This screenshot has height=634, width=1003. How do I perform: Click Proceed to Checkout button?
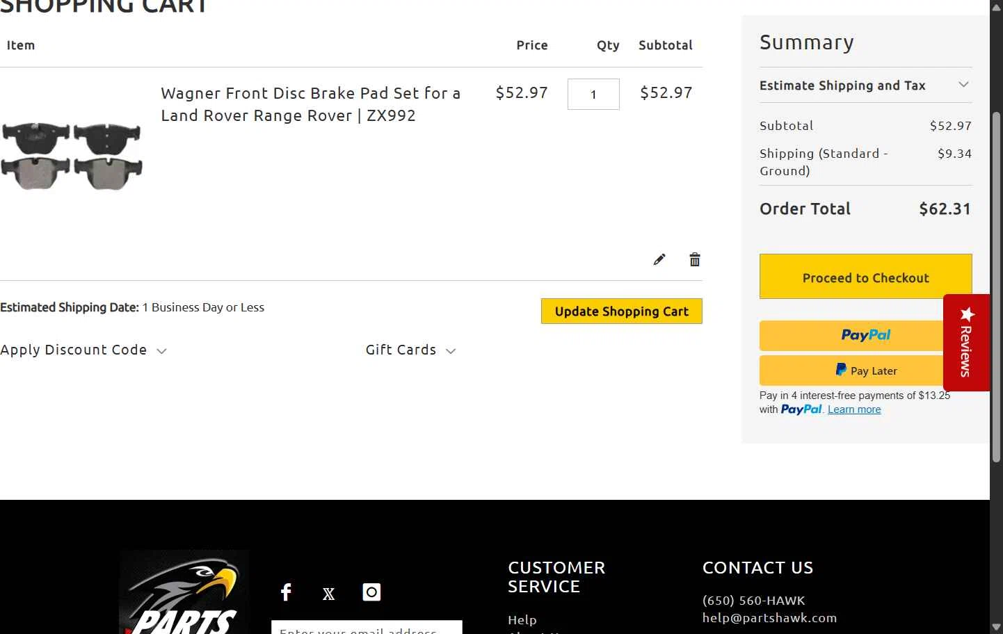click(865, 277)
